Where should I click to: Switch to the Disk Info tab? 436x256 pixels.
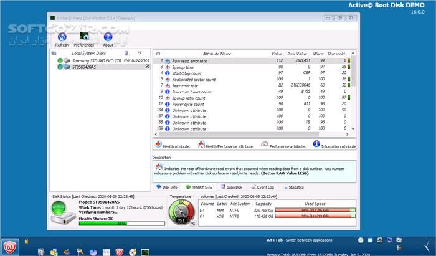[169, 187]
